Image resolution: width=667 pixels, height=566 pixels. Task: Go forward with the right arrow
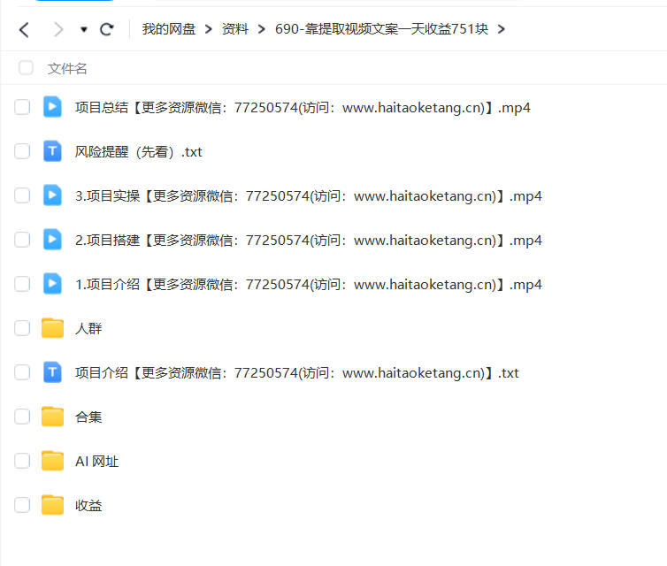pos(57,30)
